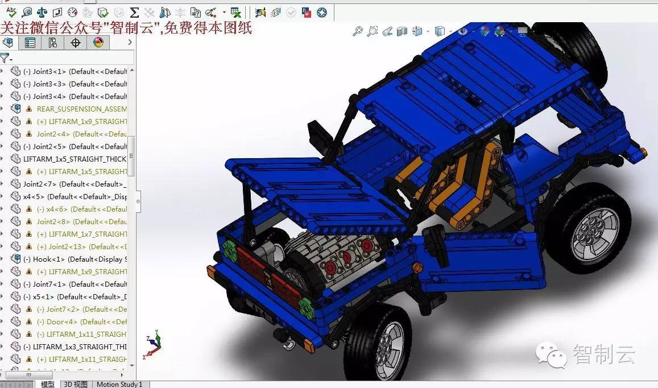Launch the Draft Analysis tool
The image size is (658, 388).
click(165, 12)
